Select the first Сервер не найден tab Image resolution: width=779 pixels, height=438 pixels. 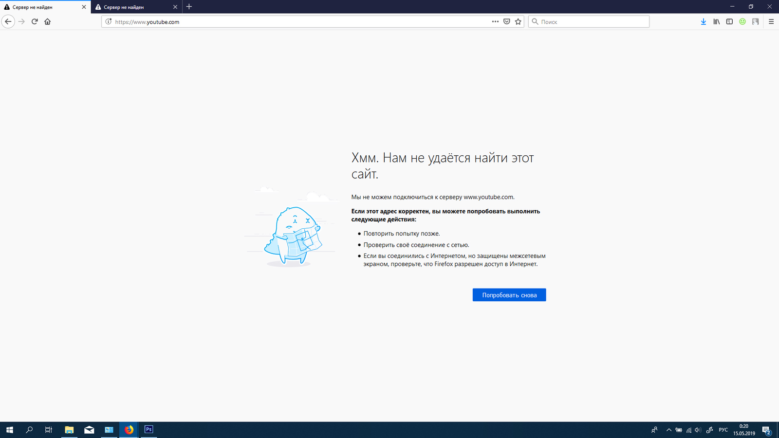(45, 7)
